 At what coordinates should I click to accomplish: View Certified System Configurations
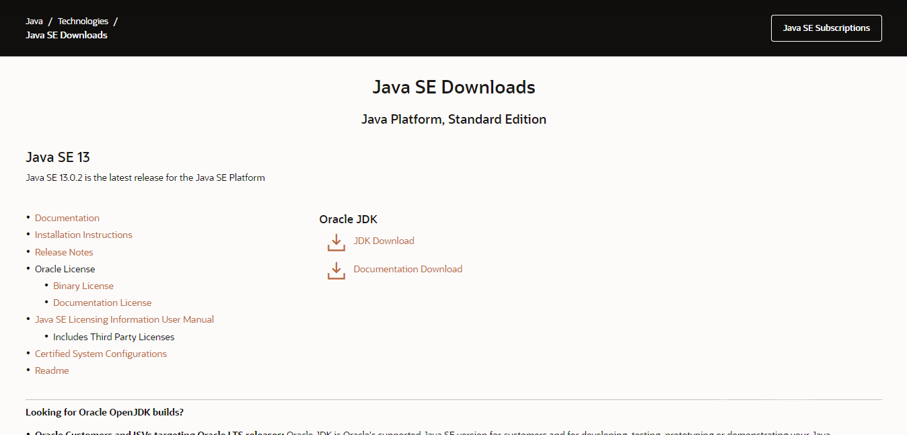click(101, 353)
